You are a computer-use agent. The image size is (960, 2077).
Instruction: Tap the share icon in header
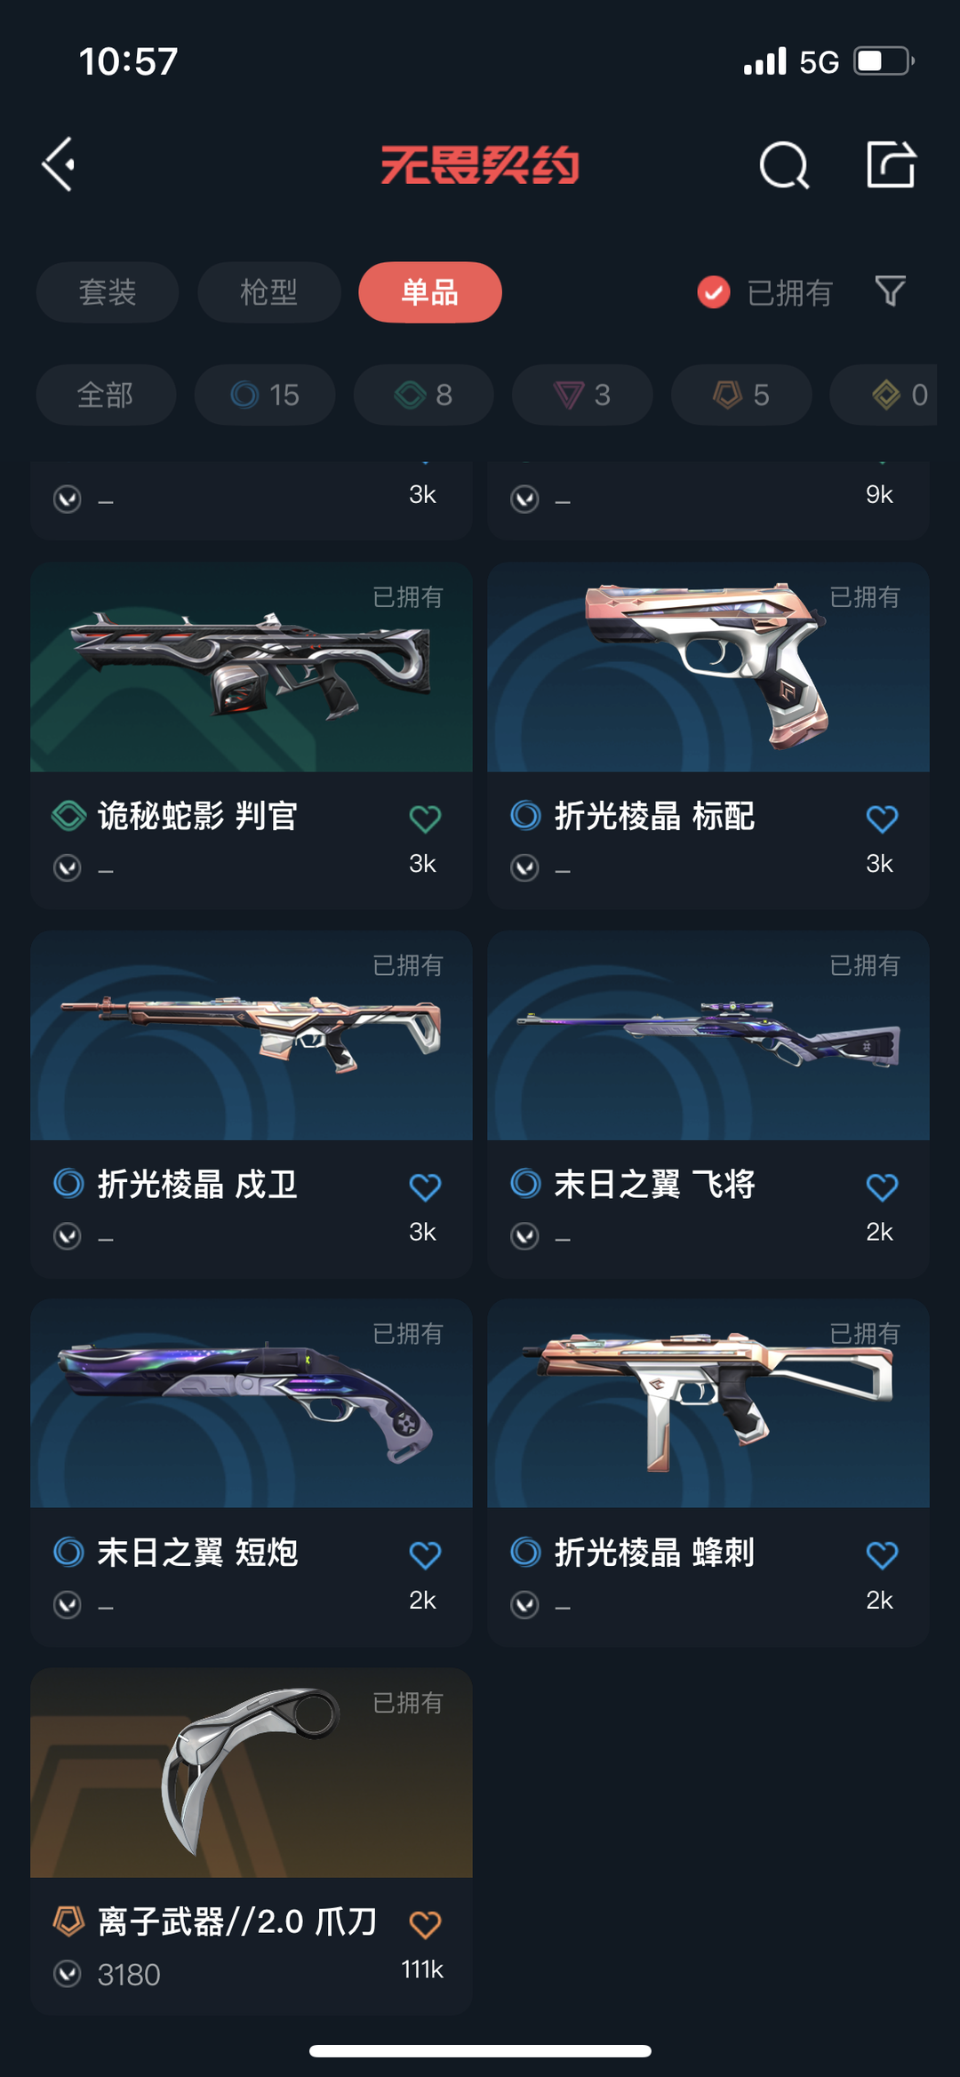(x=891, y=164)
